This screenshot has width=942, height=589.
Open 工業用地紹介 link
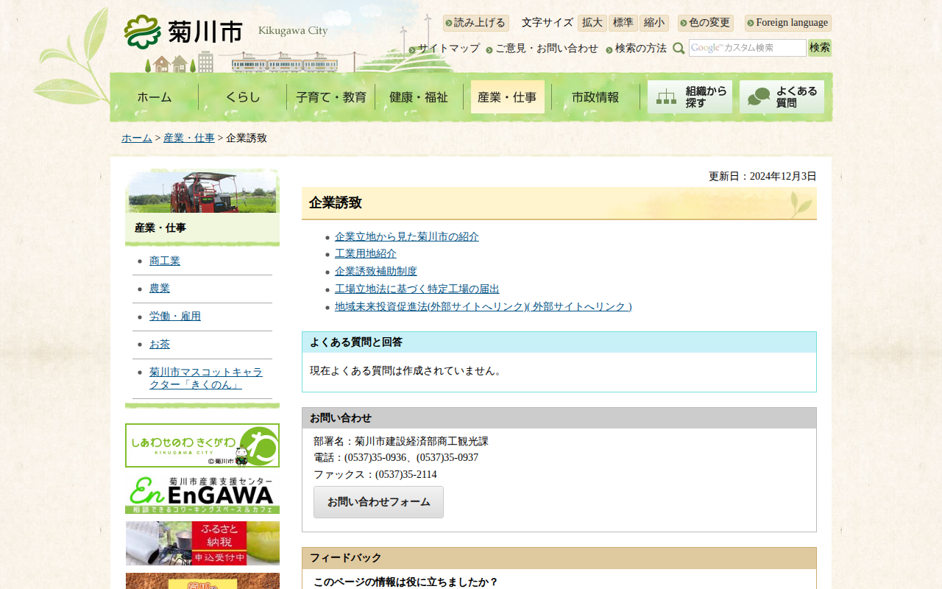[x=366, y=254]
